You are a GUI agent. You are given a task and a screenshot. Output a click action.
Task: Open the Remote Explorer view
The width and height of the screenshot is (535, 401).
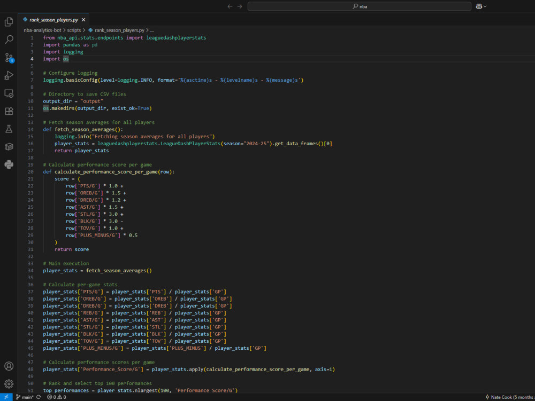pyautogui.click(x=9, y=93)
